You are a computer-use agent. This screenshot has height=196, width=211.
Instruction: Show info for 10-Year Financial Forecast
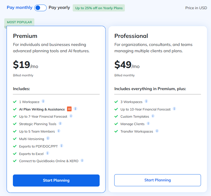click(x=174, y=109)
